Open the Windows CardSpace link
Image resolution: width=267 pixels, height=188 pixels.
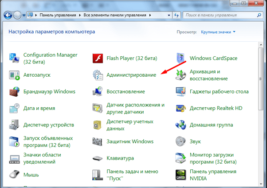tap(213, 58)
